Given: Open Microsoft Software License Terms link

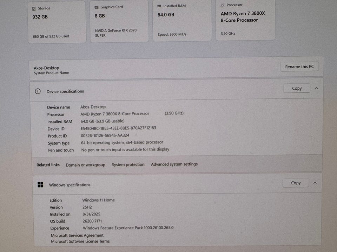Looking at the screenshot, I should [80, 241].
